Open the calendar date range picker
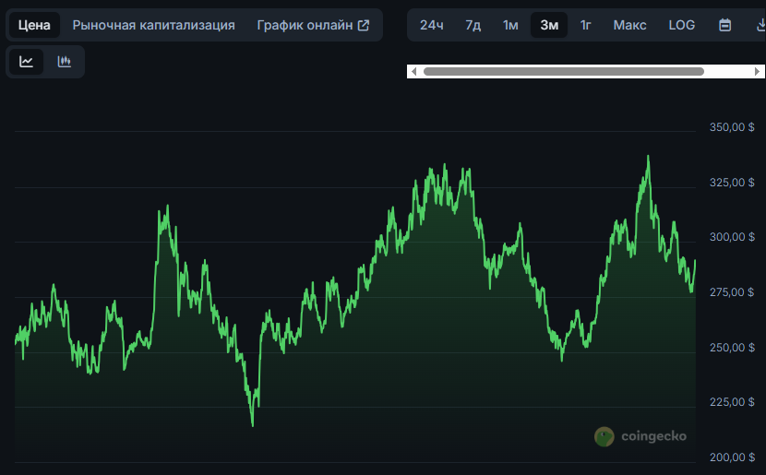766x475 pixels. coord(724,25)
